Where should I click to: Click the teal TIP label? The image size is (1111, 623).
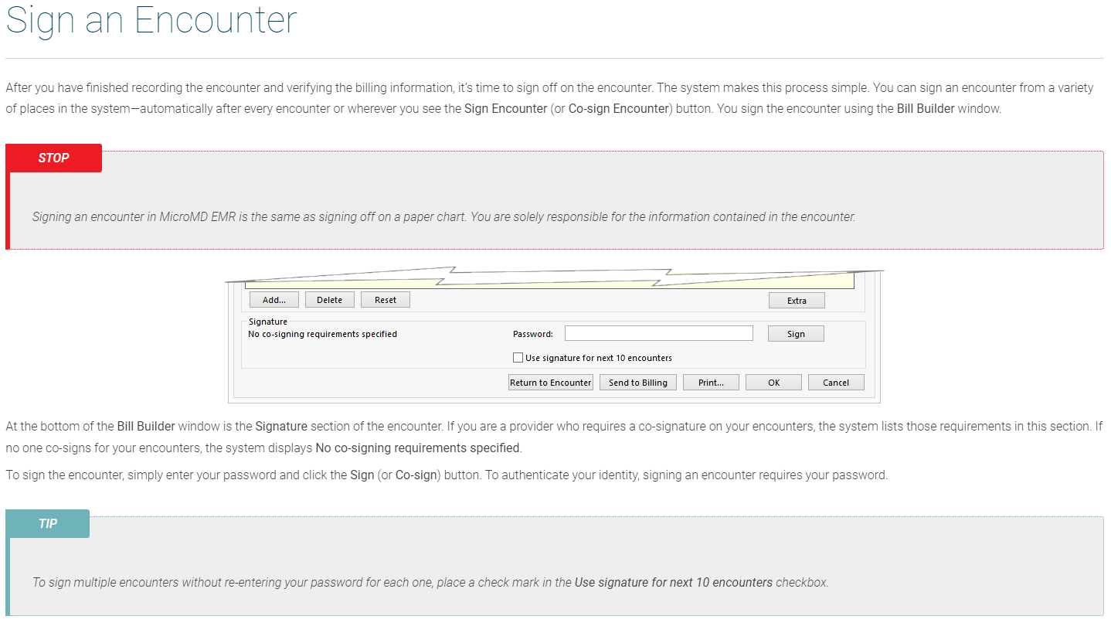(48, 523)
